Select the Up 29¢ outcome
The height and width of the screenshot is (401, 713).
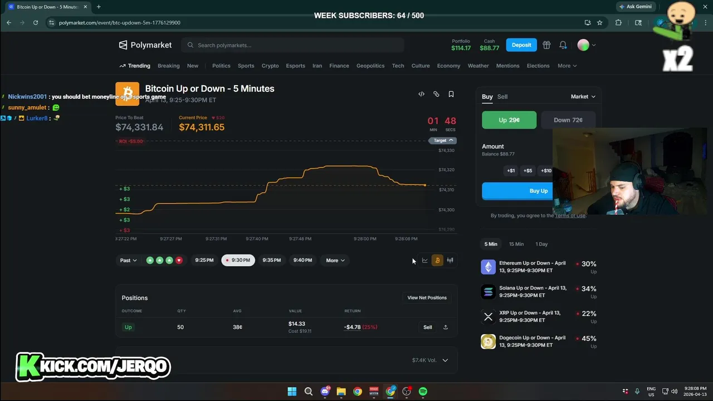509,120
